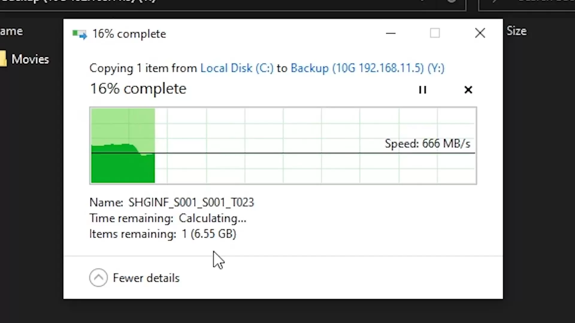Click the "Time remaining: Calculating..." line
Viewport: 575px width, 323px height.
coord(168,218)
